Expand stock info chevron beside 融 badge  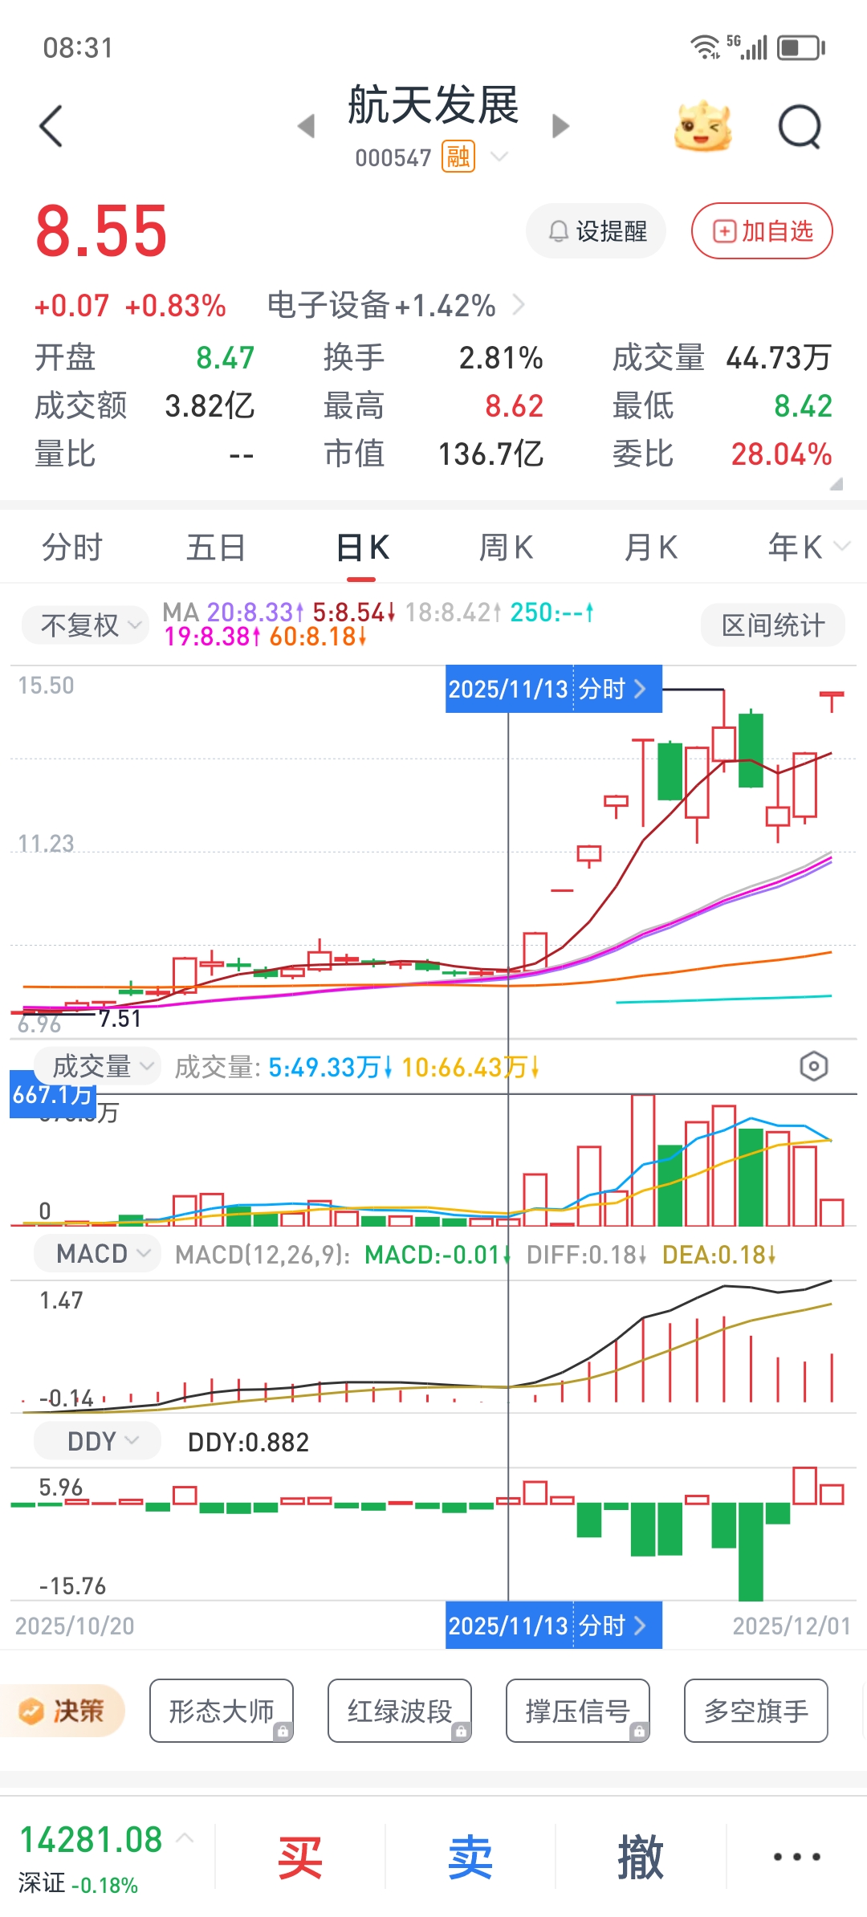tap(499, 156)
